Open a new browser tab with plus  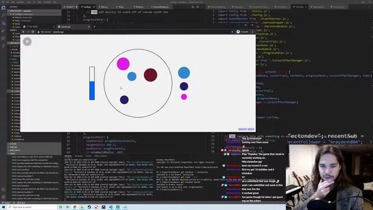tap(94, 27)
